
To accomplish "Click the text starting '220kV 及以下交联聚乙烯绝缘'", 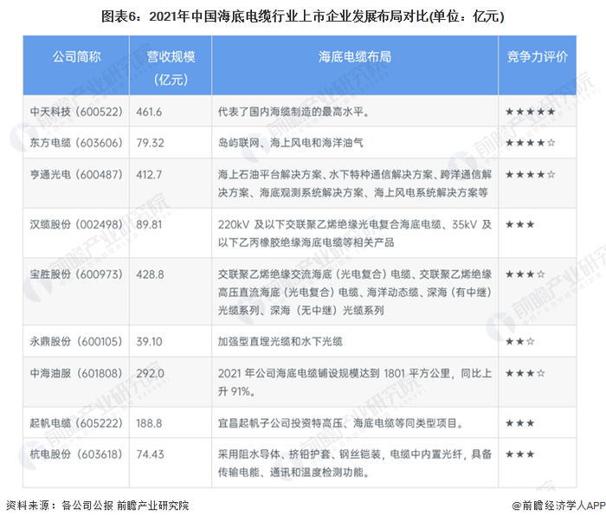I will point(355,234).
